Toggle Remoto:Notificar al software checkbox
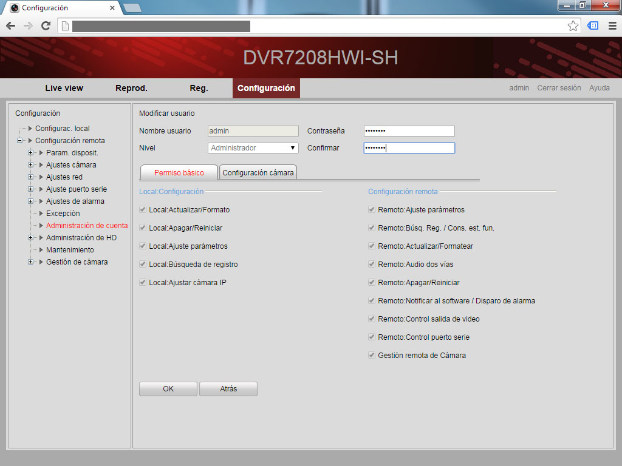The height and width of the screenshot is (466, 622). coord(372,301)
